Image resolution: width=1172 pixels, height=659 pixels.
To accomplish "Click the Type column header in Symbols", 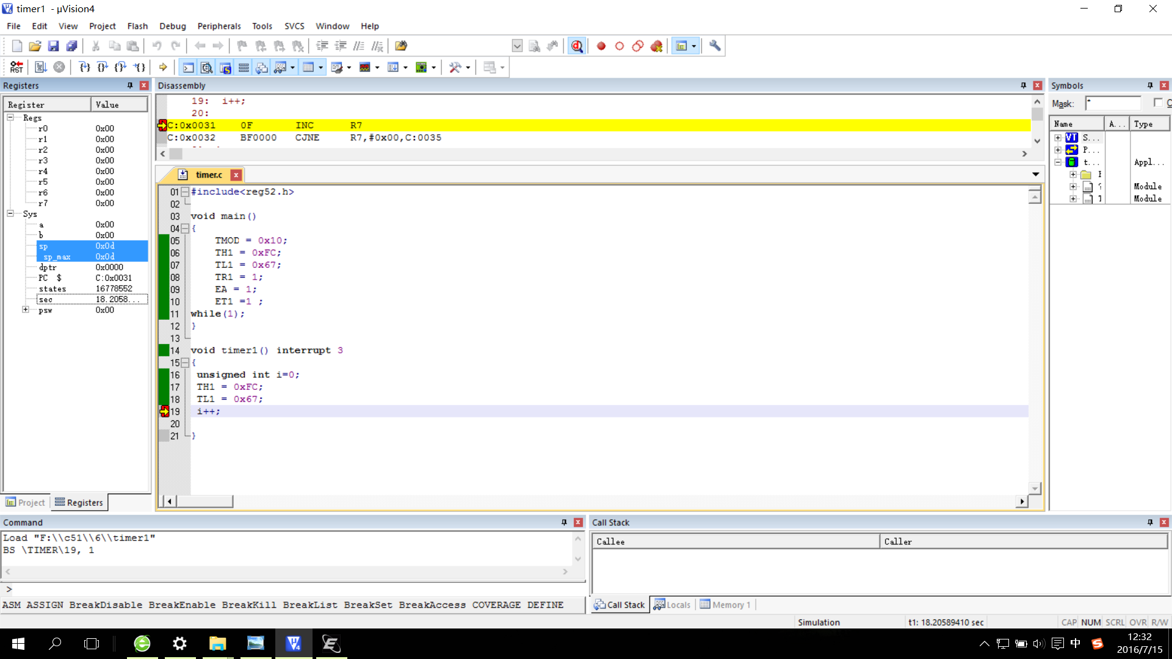I will tap(1149, 124).
